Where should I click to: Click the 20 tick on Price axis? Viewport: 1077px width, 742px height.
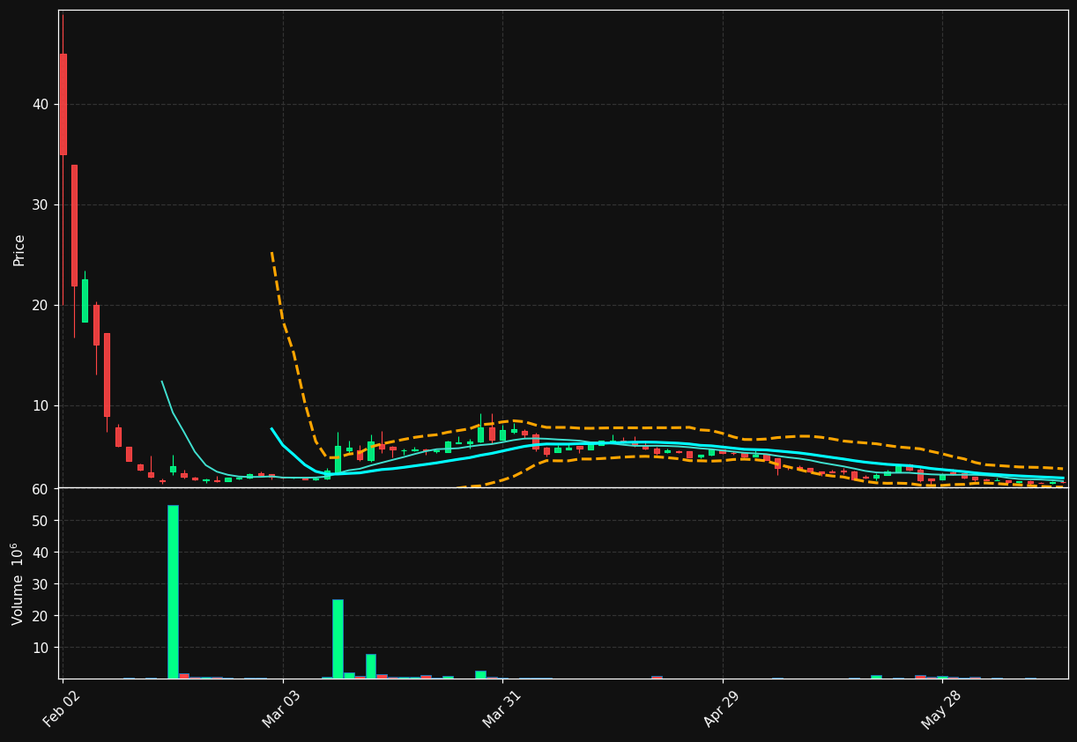(x=41, y=305)
